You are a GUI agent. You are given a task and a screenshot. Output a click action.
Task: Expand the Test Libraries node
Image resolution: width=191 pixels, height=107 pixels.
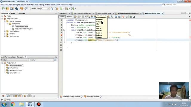5,36
